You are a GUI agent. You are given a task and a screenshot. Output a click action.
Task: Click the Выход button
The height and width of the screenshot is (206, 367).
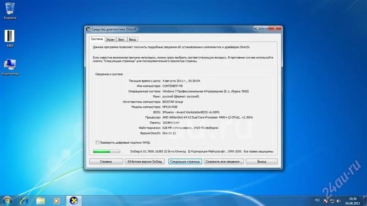261,162
